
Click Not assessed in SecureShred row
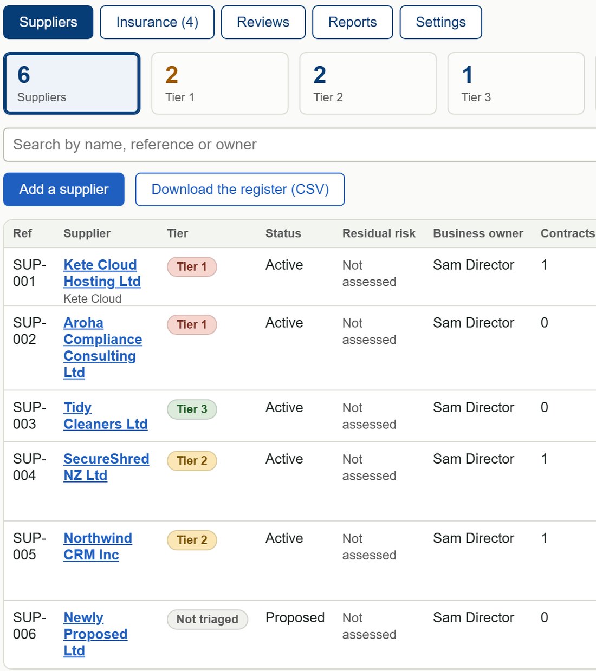(x=369, y=467)
